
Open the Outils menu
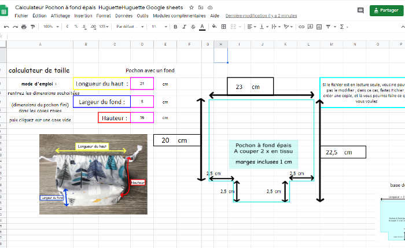(x=142, y=16)
